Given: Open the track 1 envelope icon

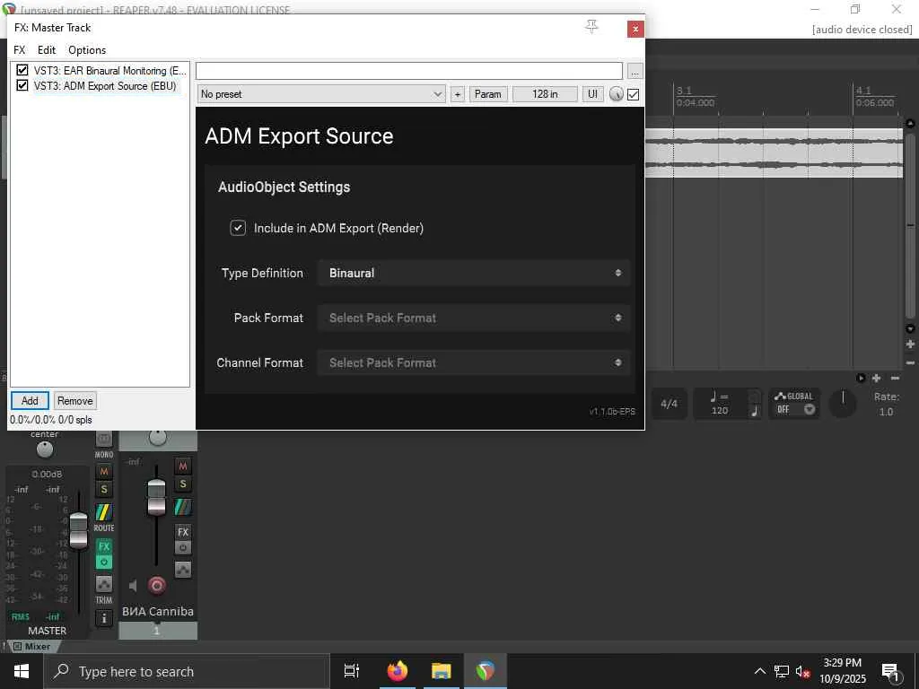Looking at the screenshot, I should [x=183, y=570].
